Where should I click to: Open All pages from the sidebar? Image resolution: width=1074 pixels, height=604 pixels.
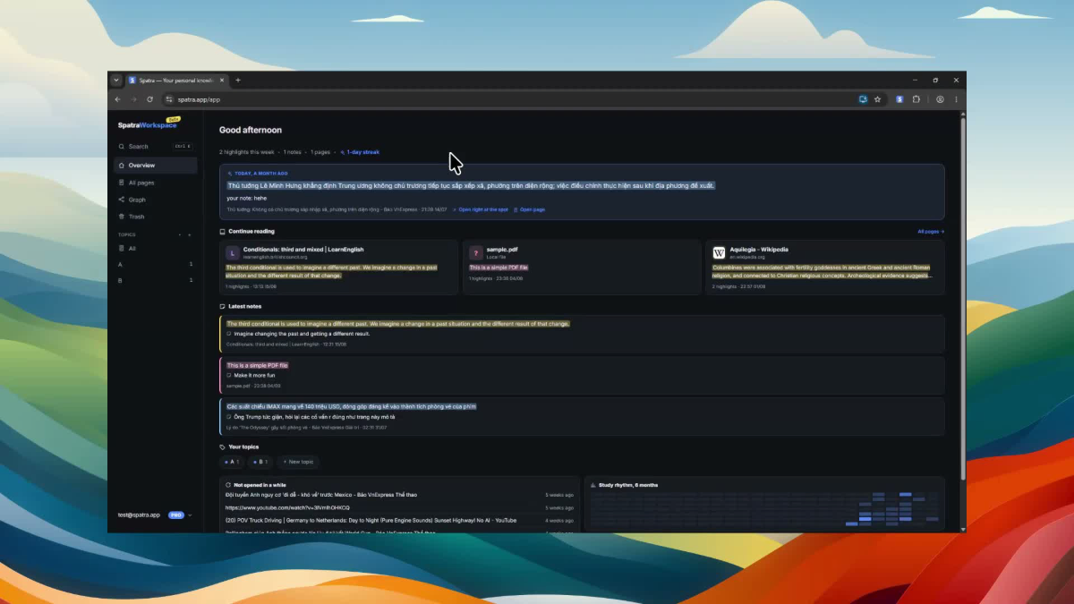[x=155, y=183]
